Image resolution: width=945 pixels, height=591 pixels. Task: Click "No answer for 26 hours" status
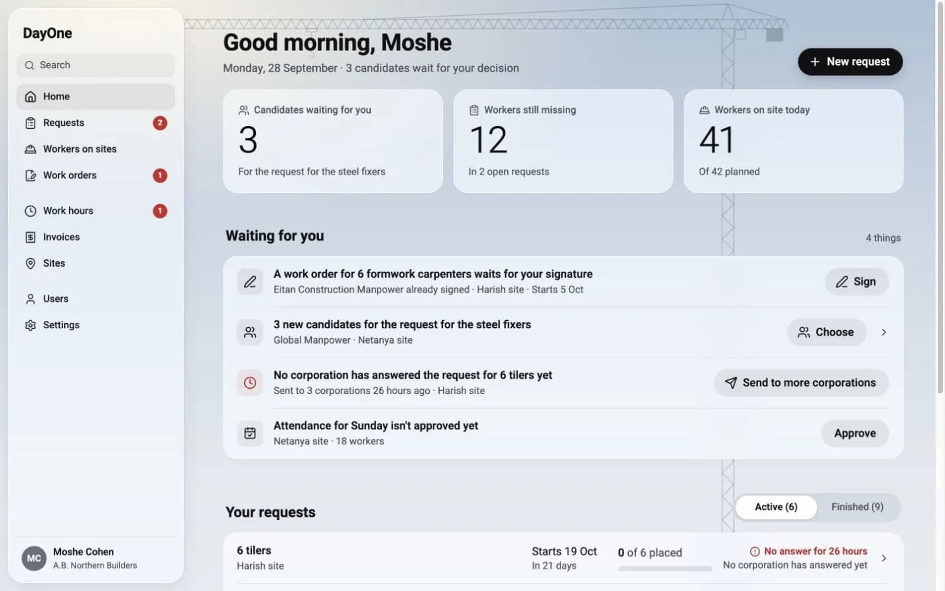click(x=816, y=552)
